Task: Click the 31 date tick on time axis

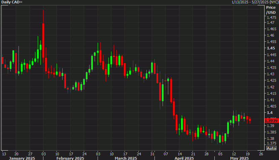Action: point(152,154)
